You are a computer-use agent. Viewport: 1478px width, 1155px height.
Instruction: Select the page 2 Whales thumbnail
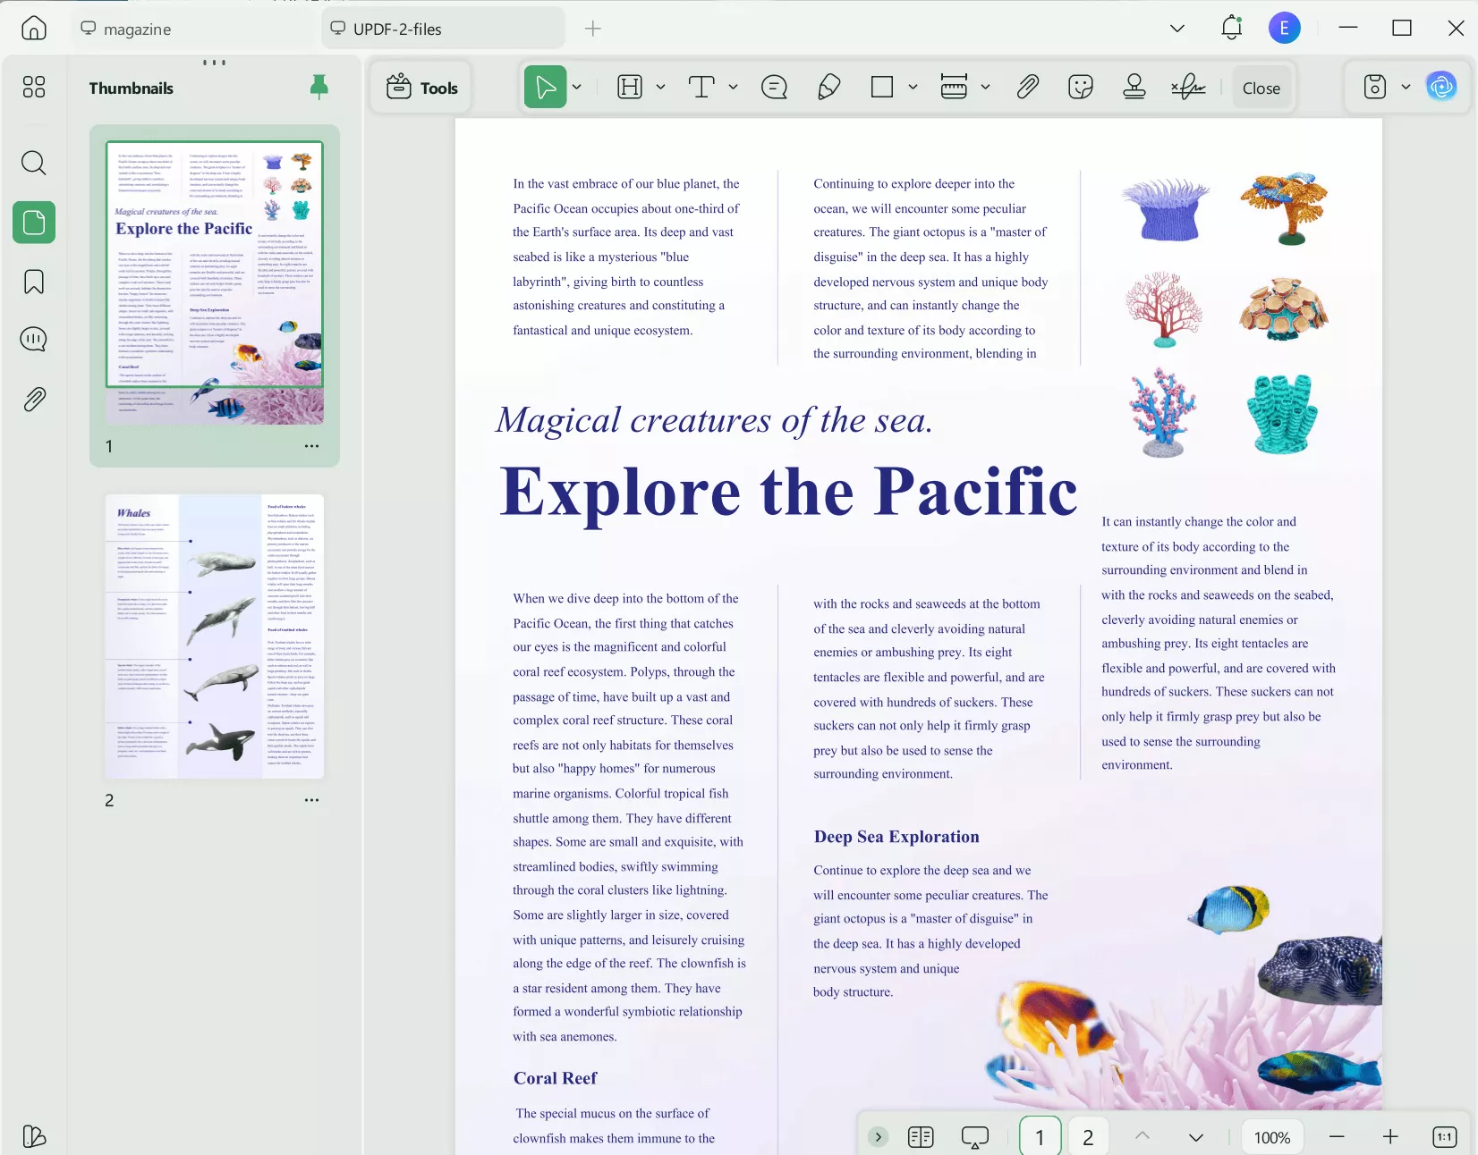coord(215,637)
